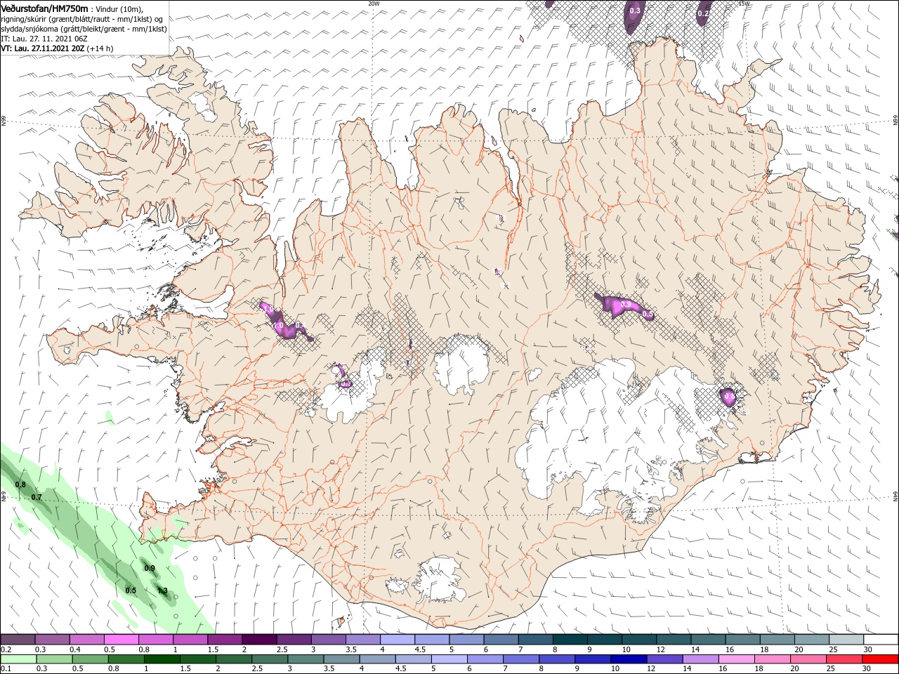Screen dimensions: 899x674
Task: Pick the purple legend swatch starting at 0.2
Action: (x=18, y=640)
